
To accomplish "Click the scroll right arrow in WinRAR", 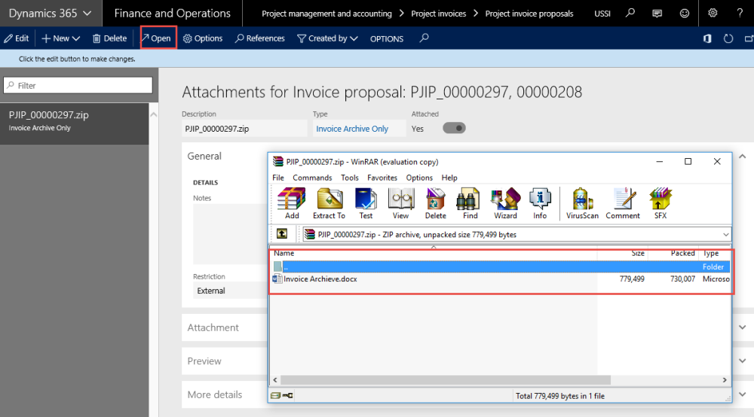I will click(x=725, y=379).
